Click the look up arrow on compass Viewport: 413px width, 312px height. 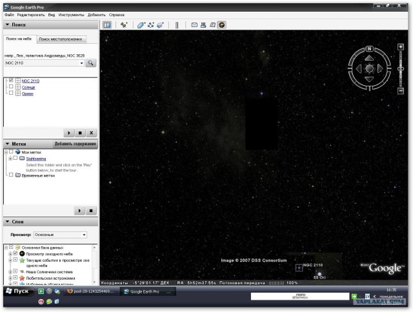pos(369,58)
